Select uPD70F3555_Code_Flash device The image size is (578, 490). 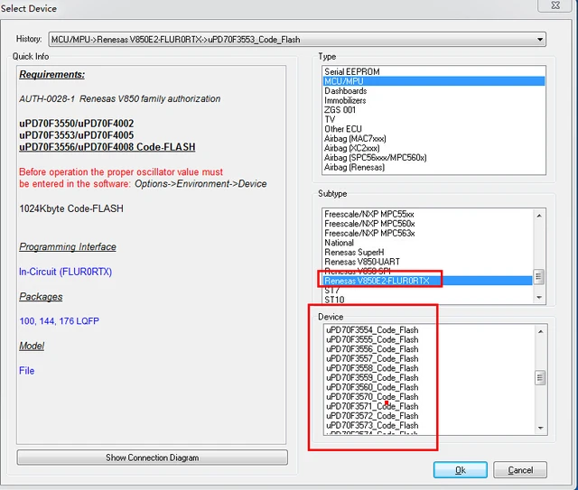click(429, 339)
